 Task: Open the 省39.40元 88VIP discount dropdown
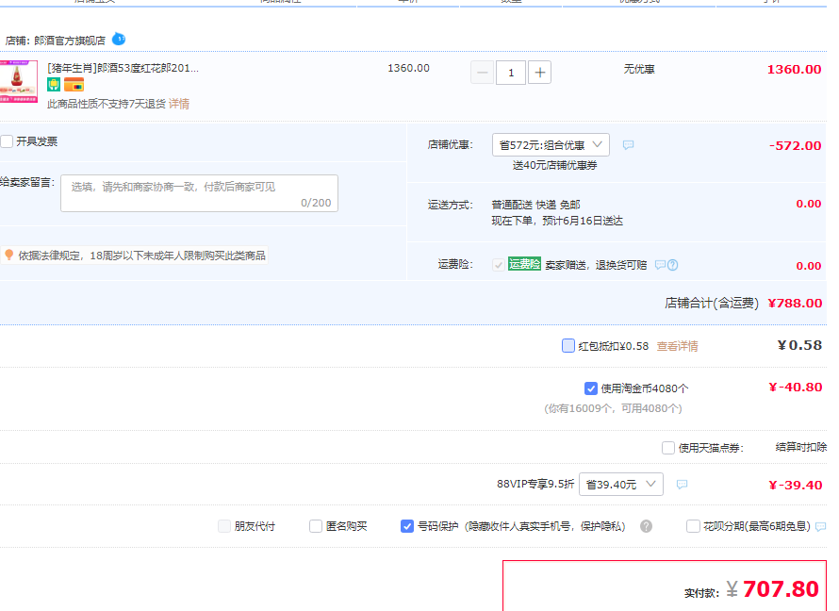621,485
